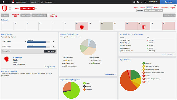The height and width of the screenshot is (100, 177).
Task: Click the small green indicator under Continue
Action: (175, 5)
